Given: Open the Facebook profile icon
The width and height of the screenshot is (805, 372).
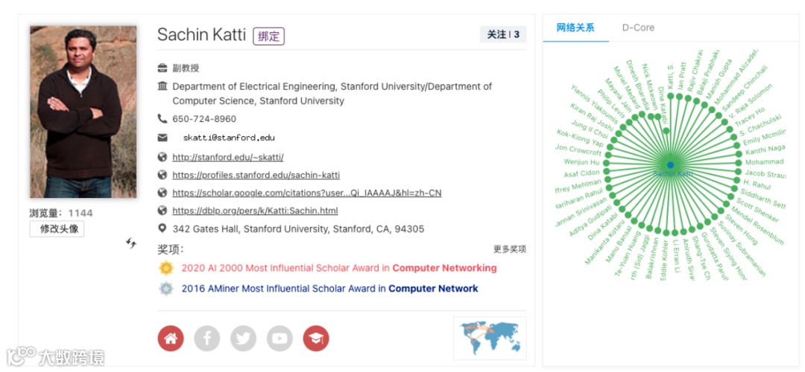Looking at the screenshot, I should click(x=206, y=339).
